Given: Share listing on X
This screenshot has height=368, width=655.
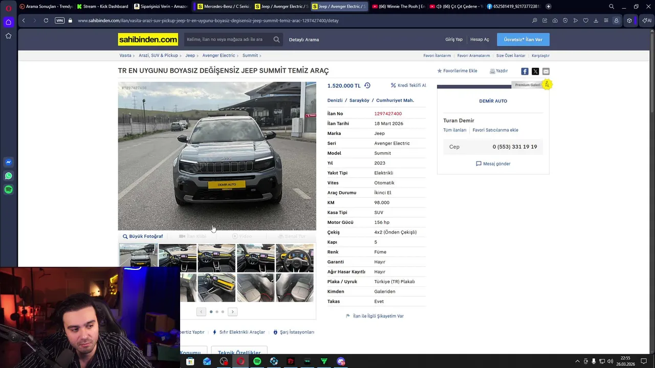Looking at the screenshot, I should pos(535,71).
